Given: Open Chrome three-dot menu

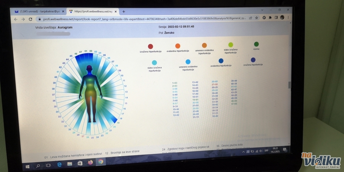Looking at the screenshot, I should click(288, 17).
